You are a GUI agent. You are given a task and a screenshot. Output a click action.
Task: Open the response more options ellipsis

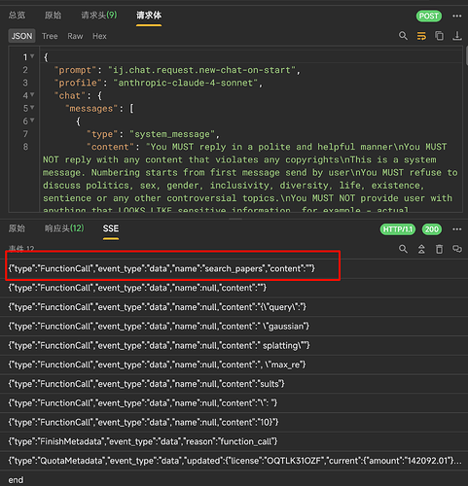[457, 229]
